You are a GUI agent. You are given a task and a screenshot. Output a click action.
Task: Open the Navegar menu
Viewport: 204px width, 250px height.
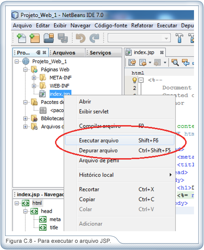click(80, 26)
